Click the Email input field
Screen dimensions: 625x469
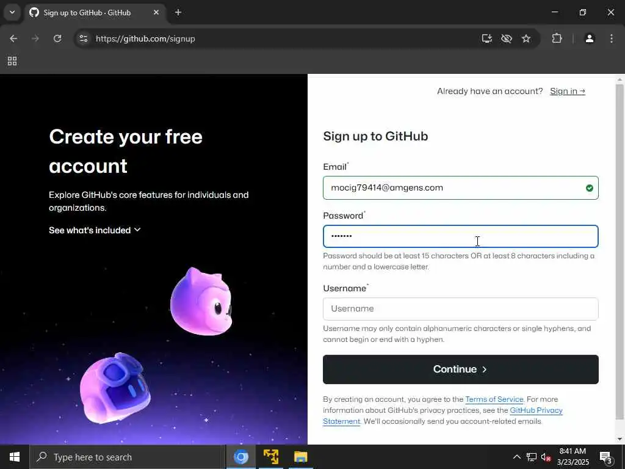coord(460,188)
